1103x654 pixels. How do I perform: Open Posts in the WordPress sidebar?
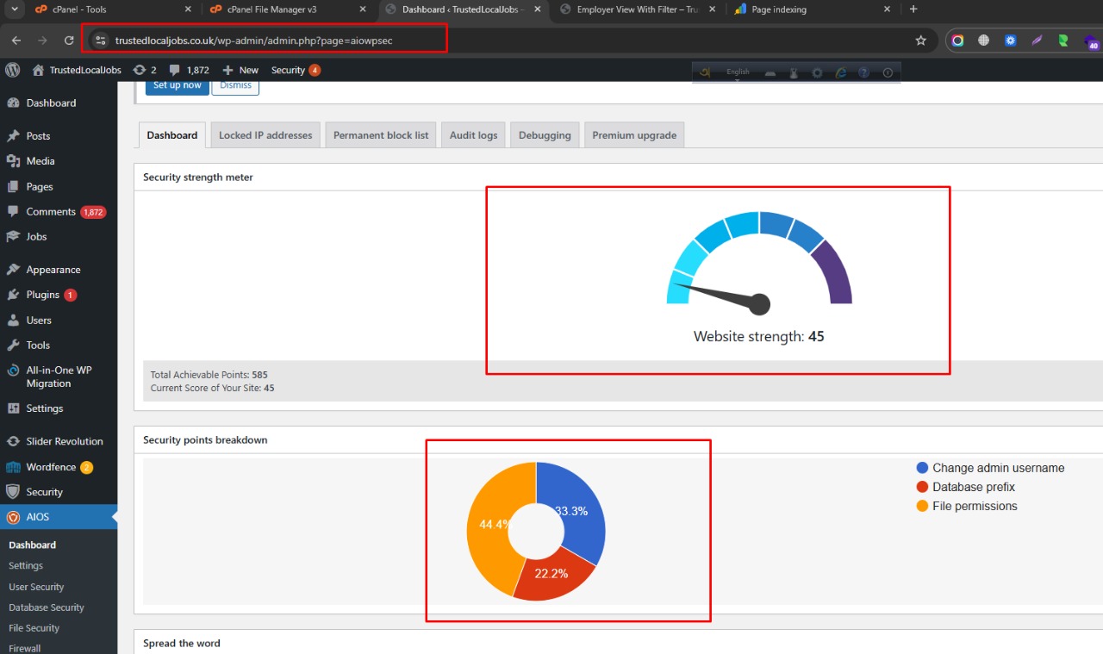(x=59, y=136)
